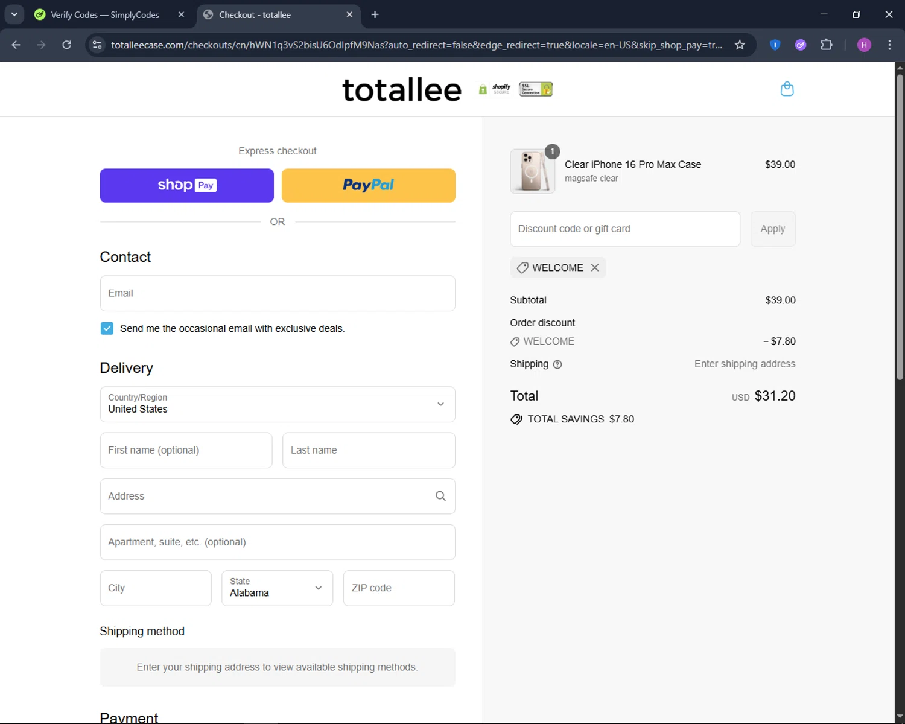This screenshot has width=905, height=724.
Task: Open the shopping bag cart icon
Action: click(x=787, y=89)
